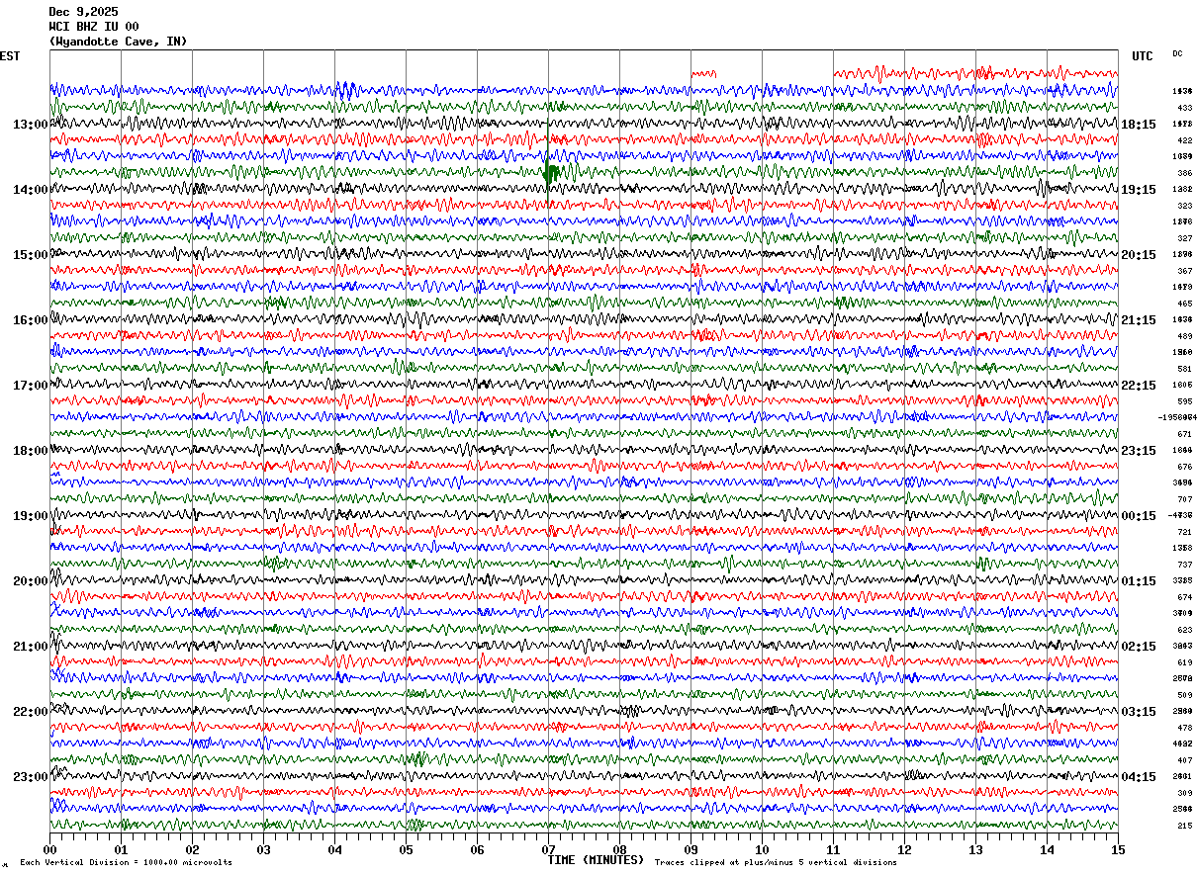Click DC value 707
The width and height of the screenshot is (1197, 876).
(1184, 499)
